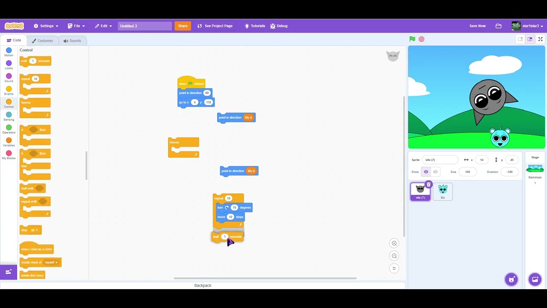
Task: Click the Choose a Backdrop button
Action: [x=535, y=280]
